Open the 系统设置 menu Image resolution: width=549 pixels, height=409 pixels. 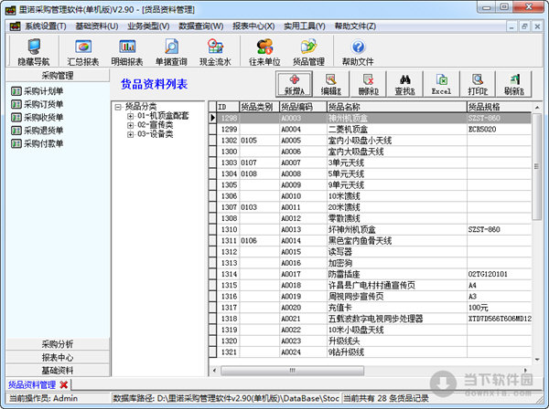[40, 25]
